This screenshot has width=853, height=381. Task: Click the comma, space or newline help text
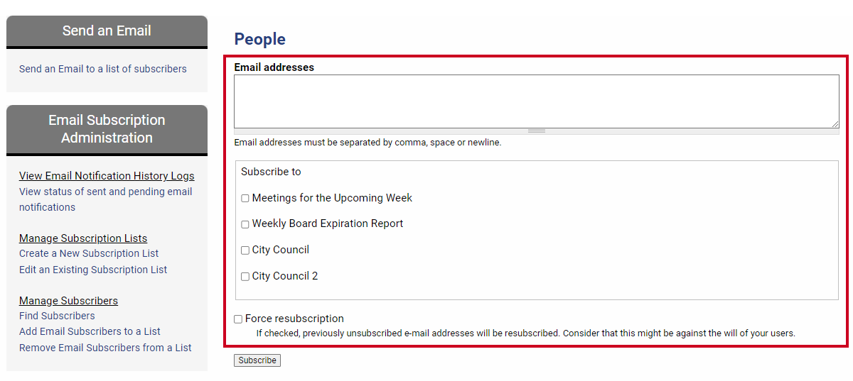coord(368,143)
